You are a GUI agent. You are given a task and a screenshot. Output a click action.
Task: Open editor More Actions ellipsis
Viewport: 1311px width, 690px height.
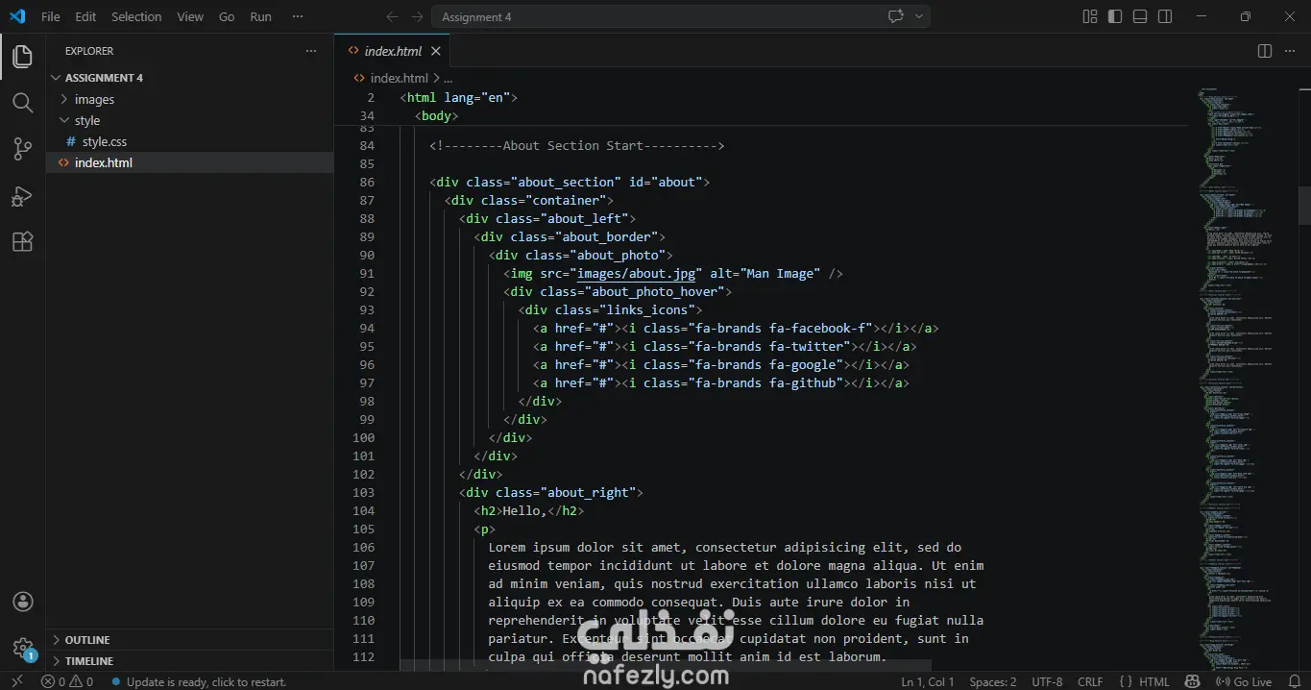pos(1290,51)
